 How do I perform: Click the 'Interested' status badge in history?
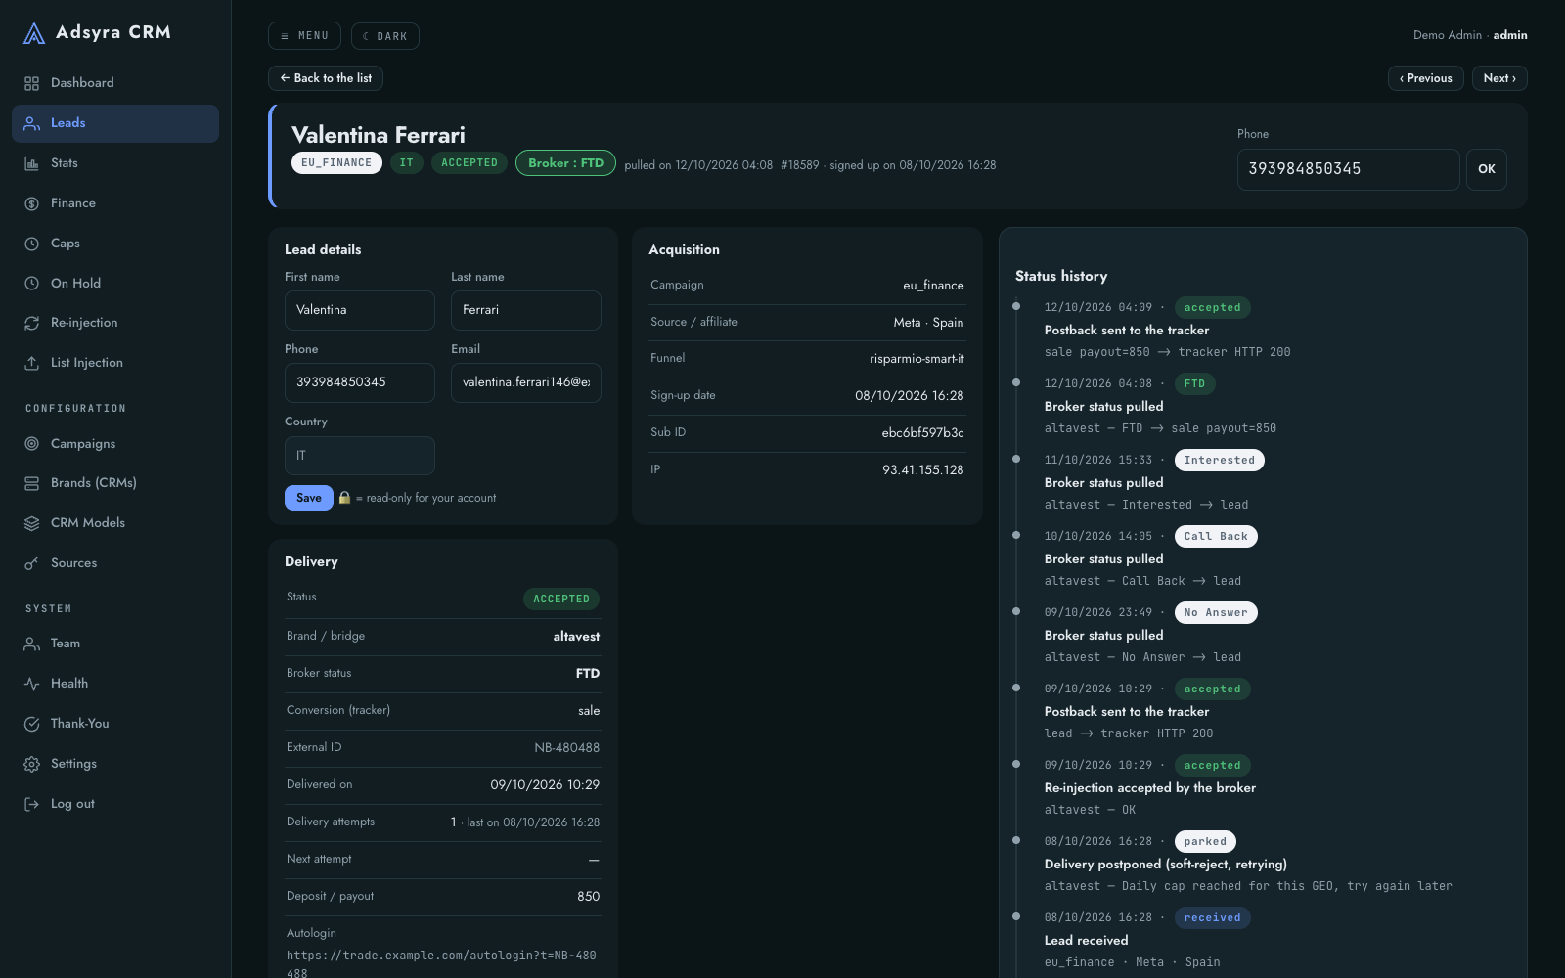pyautogui.click(x=1220, y=461)
